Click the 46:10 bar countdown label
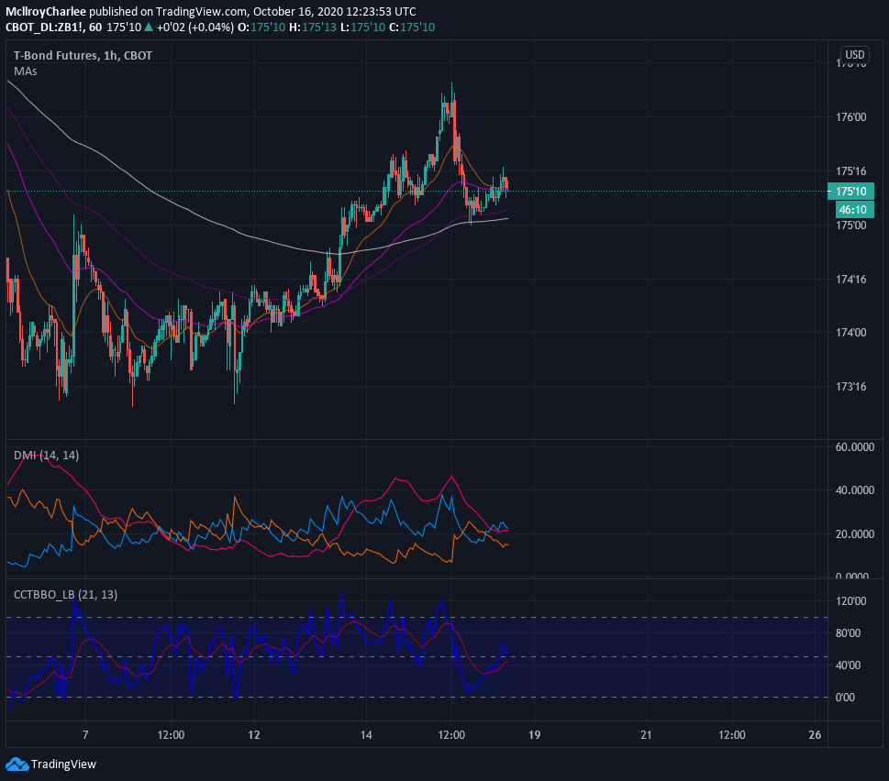Viewport: 889px width, 781px height. (854, 210)
